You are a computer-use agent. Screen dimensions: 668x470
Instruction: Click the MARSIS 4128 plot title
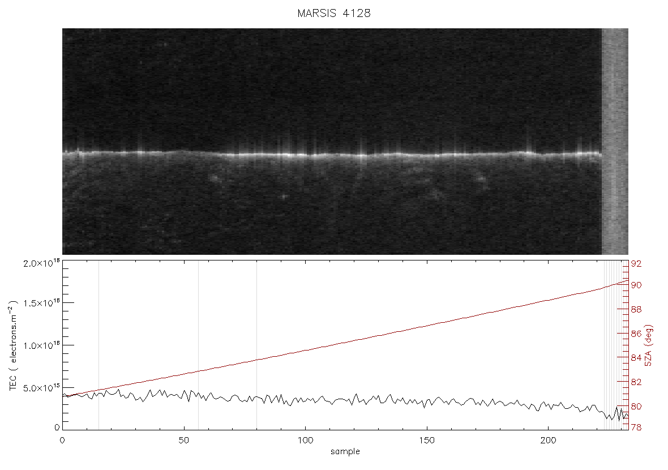[334, 13]
